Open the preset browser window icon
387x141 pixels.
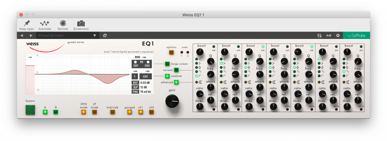tap(105, 35)
